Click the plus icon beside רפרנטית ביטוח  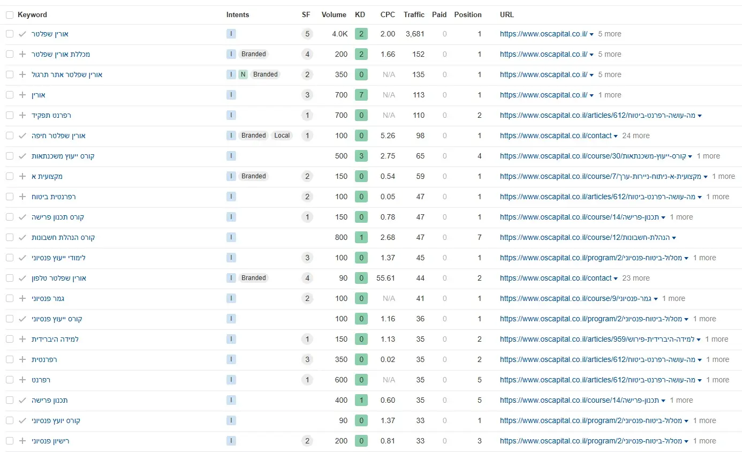tap(22, 197)
